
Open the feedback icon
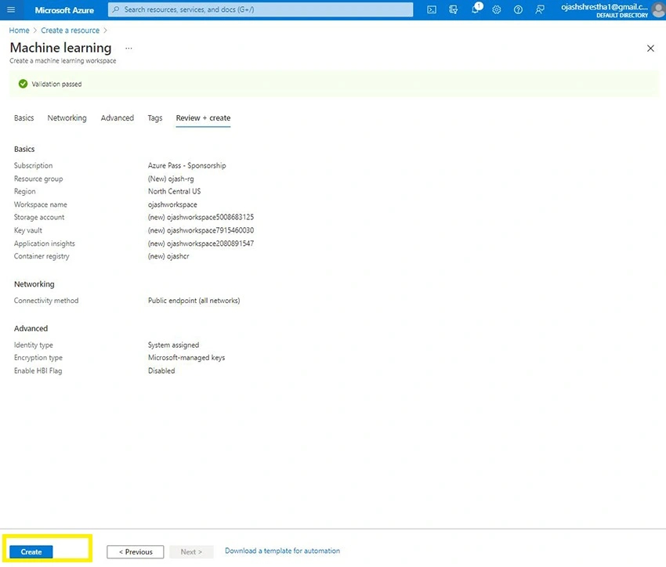point(540,9)
